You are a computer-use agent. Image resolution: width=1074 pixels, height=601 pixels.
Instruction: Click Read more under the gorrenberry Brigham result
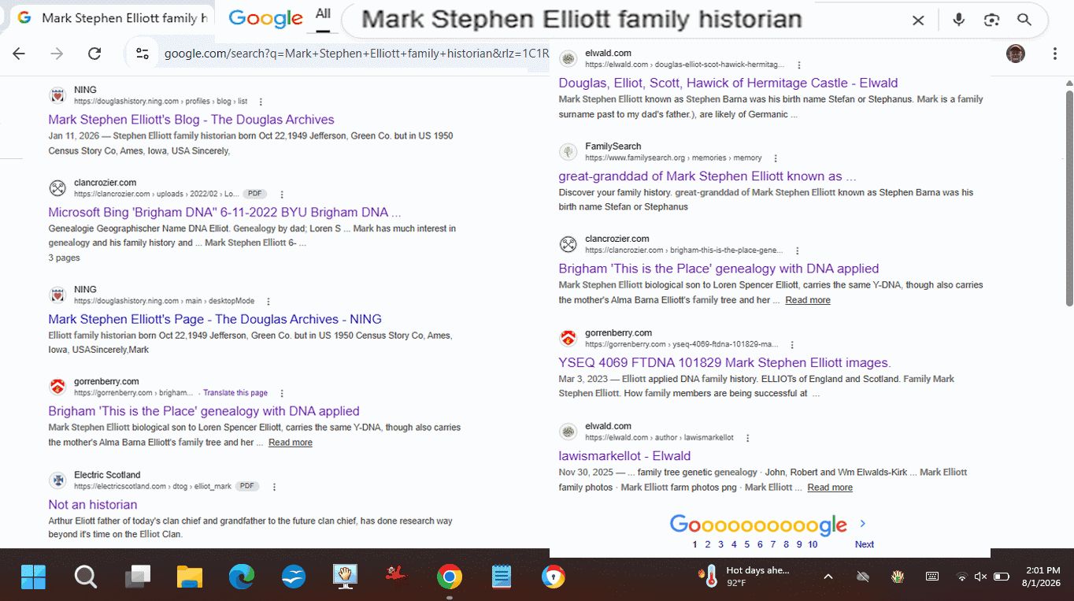pyautogui.click(x=291, y=443)
